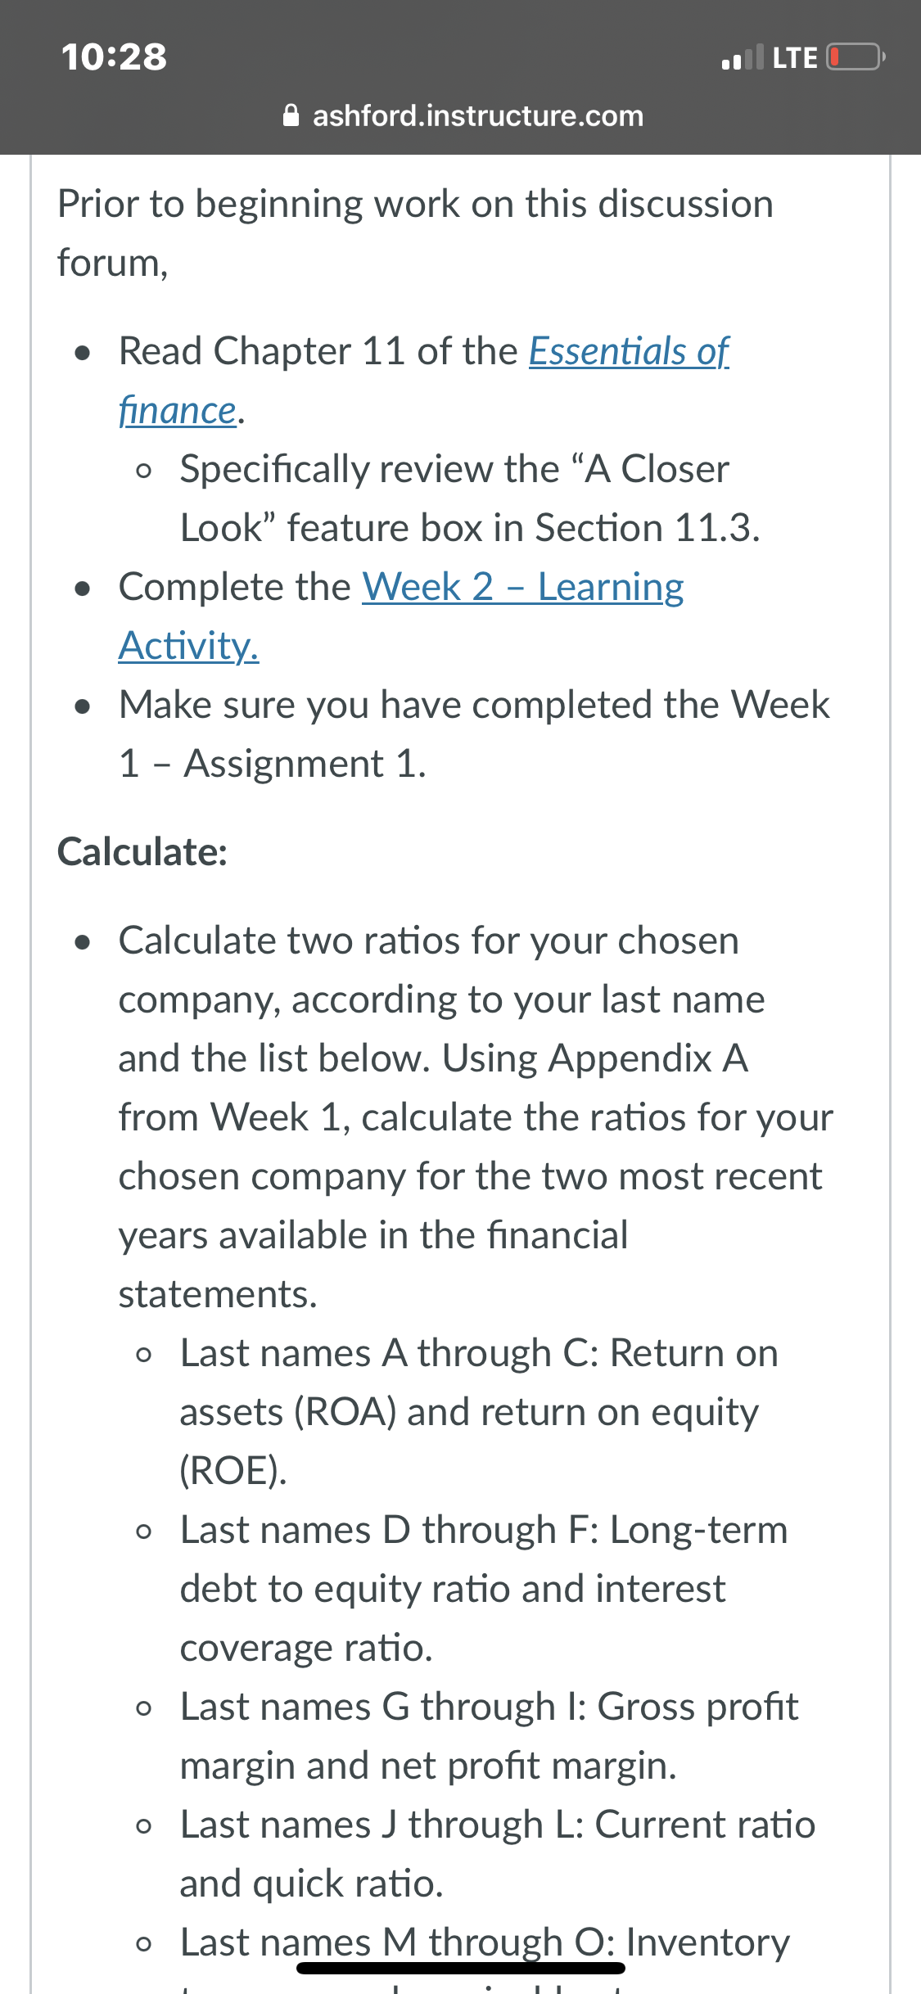Select the 'Last names D through F' item

[x=484, y=1589]
